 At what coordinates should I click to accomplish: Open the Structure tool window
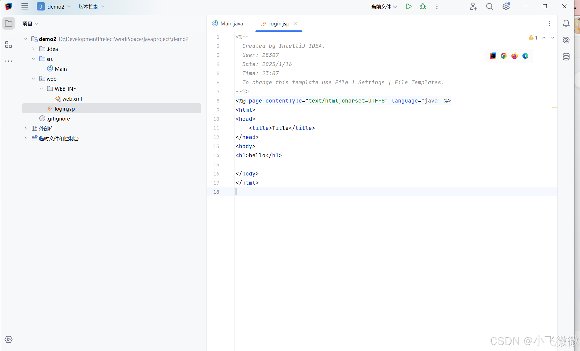click(x=8, y=44)
